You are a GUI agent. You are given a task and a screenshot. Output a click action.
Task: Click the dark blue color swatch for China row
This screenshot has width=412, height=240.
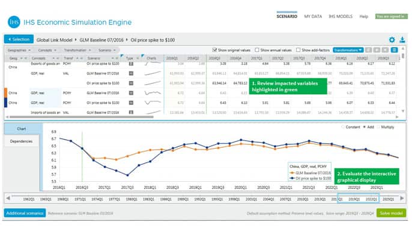(x=5, y=103)
